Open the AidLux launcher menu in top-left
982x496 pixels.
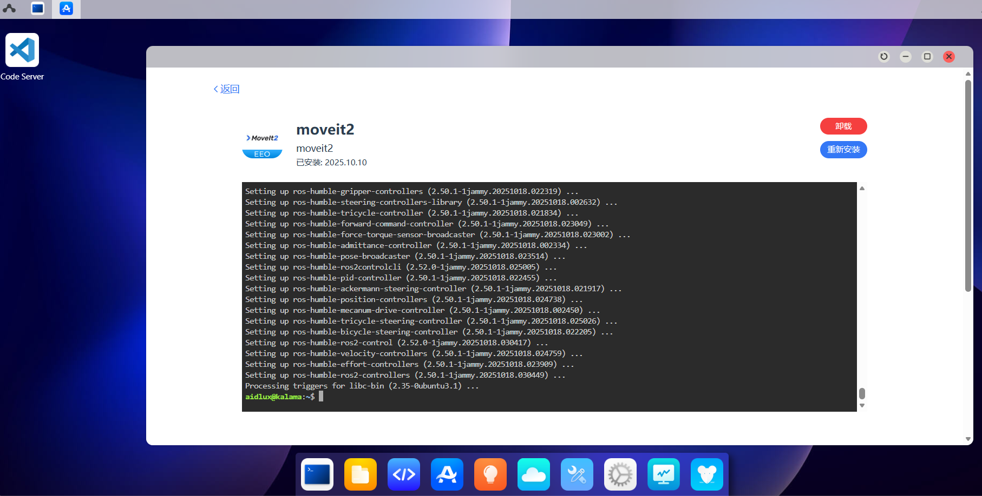coord(9,9)
